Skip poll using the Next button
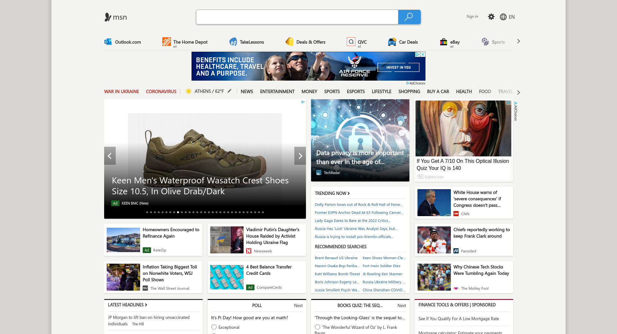617x334 pixels. (298, 305)
